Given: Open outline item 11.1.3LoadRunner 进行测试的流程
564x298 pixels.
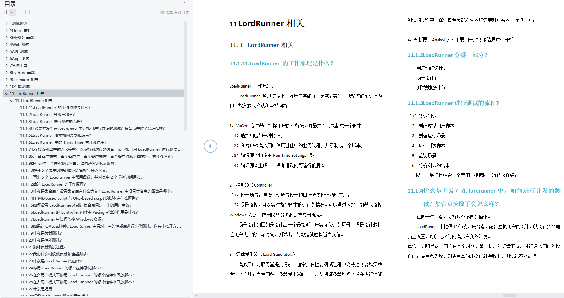Looking at the screenshot, I should 51,121.
